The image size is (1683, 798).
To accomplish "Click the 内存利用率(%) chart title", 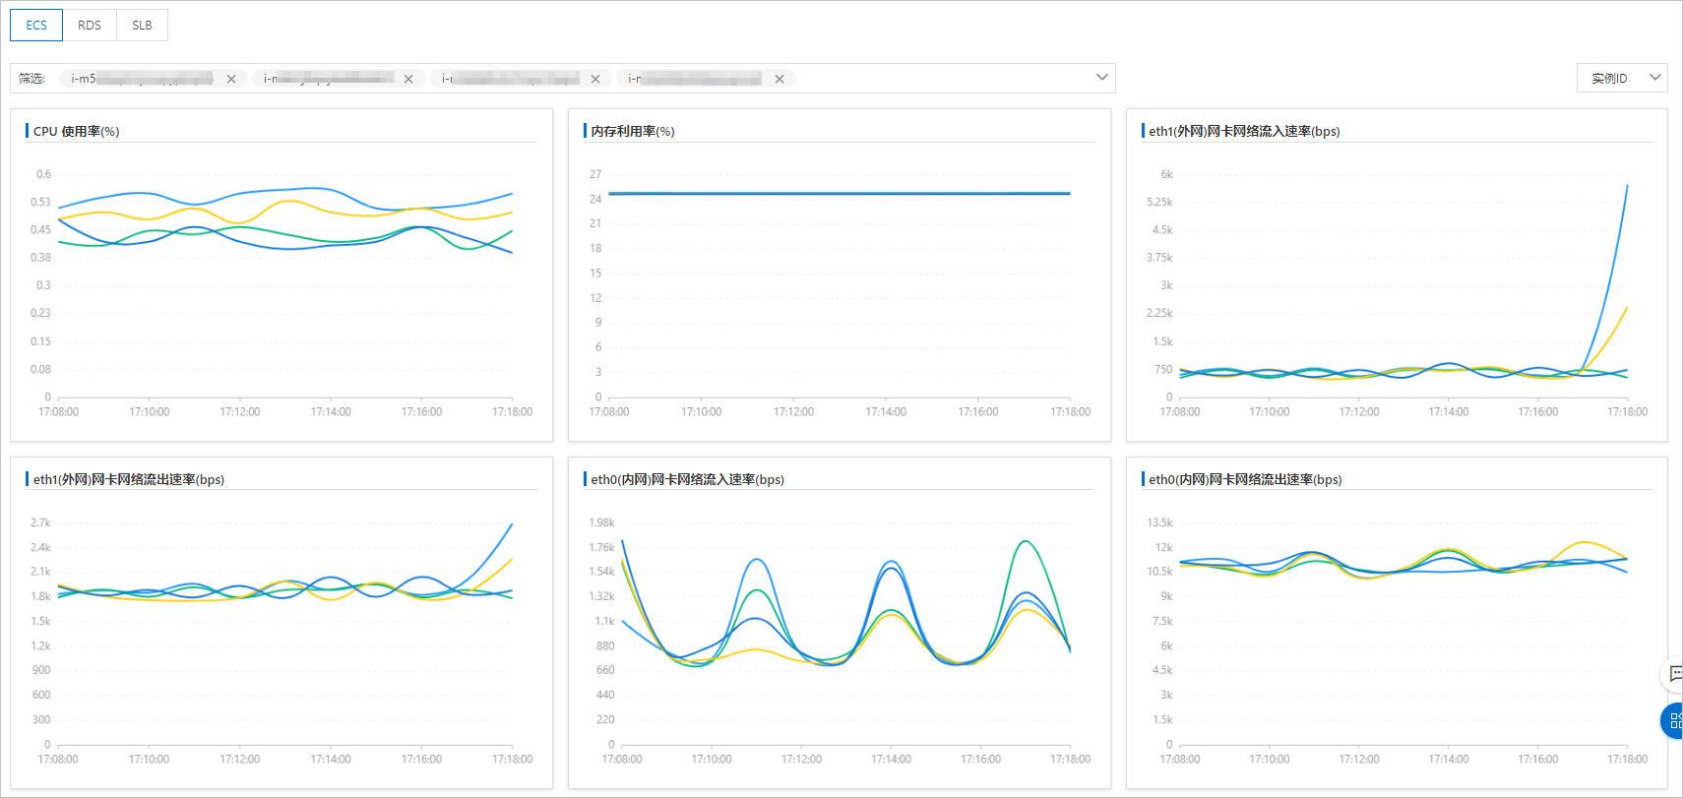I will [633, 131].
